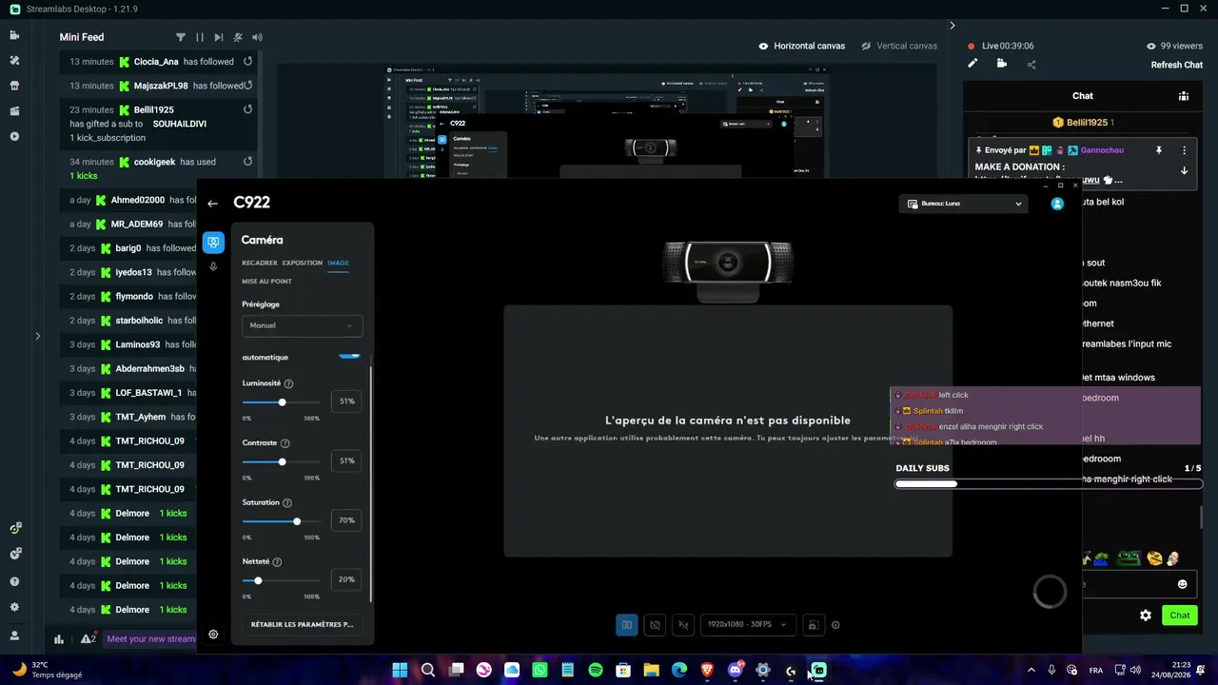Open the stats bar chart icon
The width and height of the screenshot is (1218, 685).
[x=59, y=639]
